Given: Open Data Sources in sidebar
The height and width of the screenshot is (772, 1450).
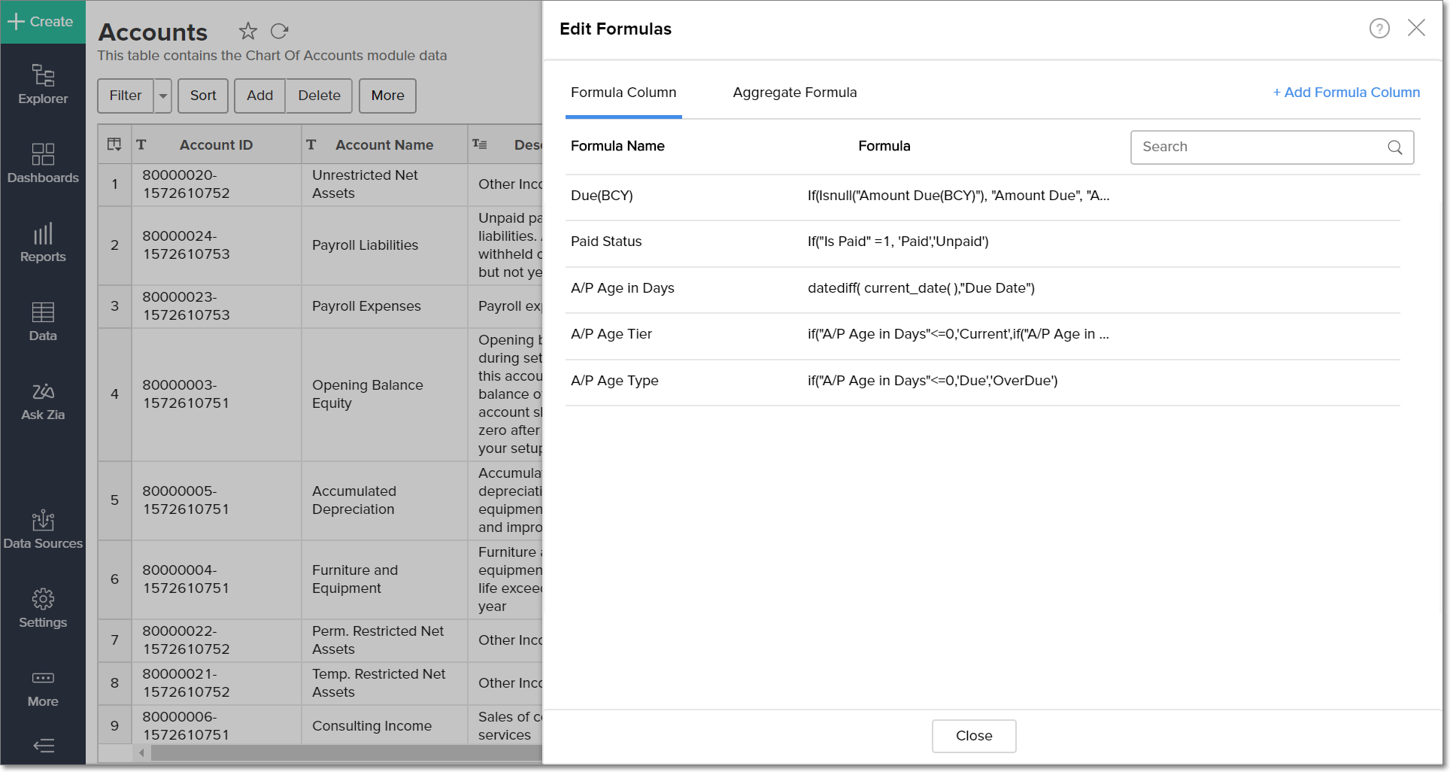Looking at the screenshot, I should [43, 529].
